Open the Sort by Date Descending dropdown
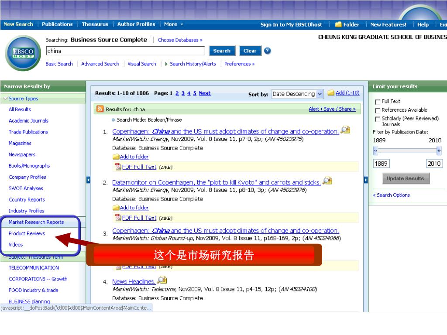 298,94
